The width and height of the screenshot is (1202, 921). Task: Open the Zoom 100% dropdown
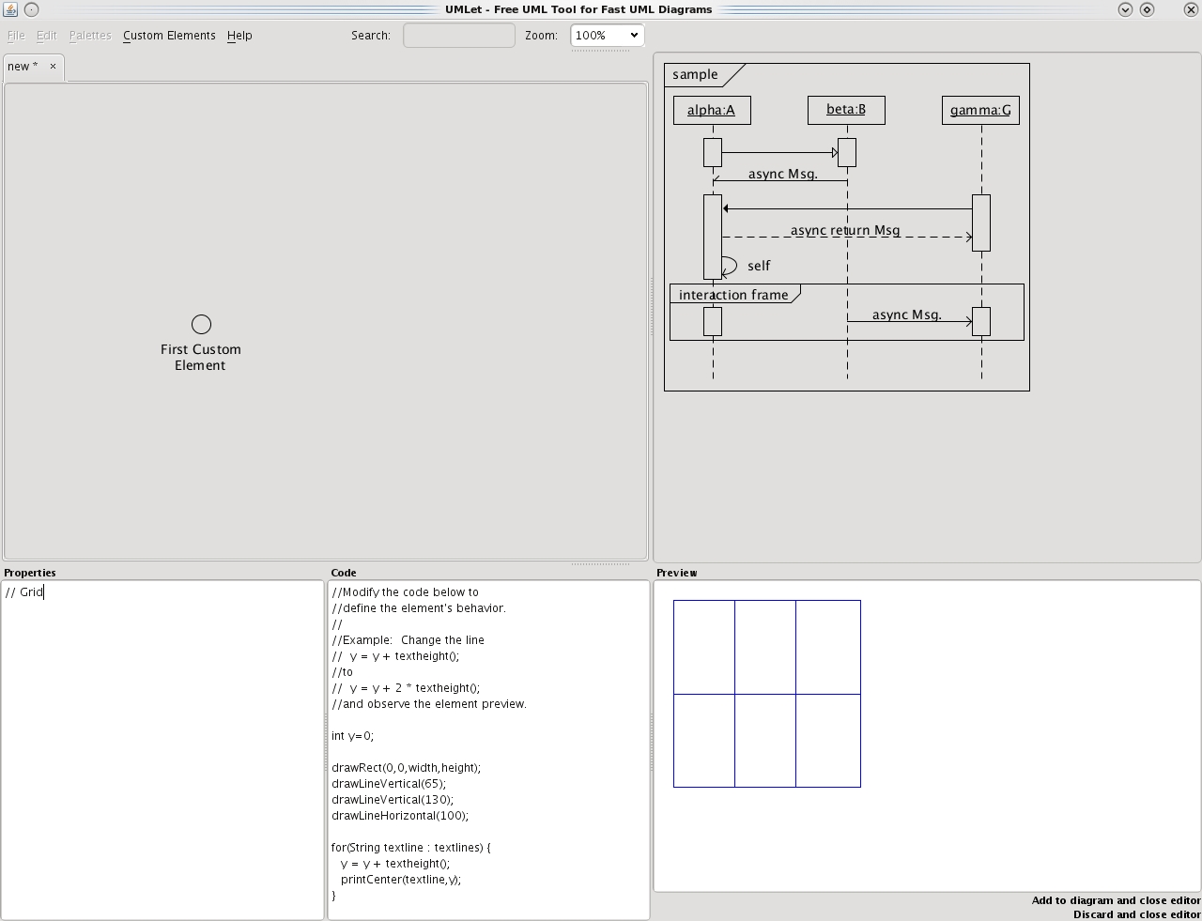[x=607, y=36]
